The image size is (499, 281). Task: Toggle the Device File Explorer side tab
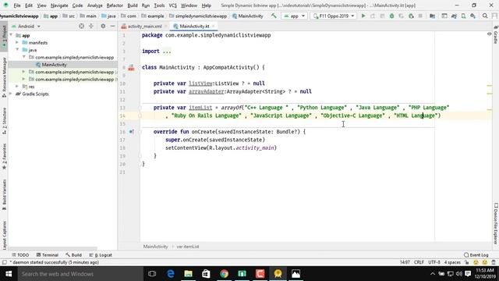pyautogui.click(x=496, y=224)
